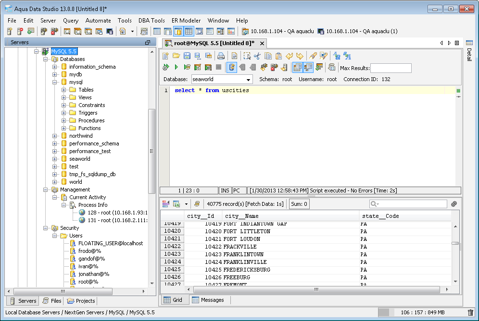Click the Undo arrow icon
Screen dimensions: 479x321
(289, 56)
